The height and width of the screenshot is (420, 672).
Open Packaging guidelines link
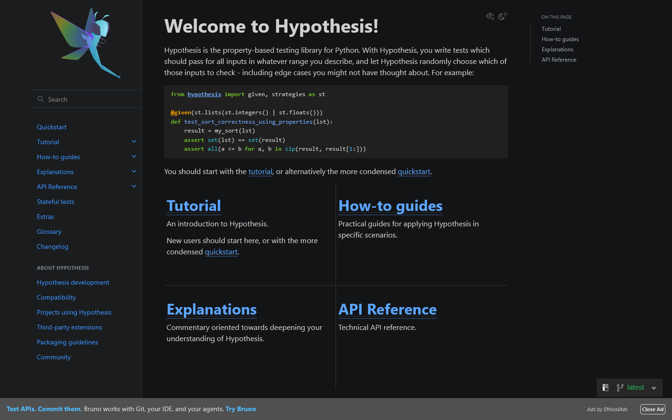tap(67, 342)
